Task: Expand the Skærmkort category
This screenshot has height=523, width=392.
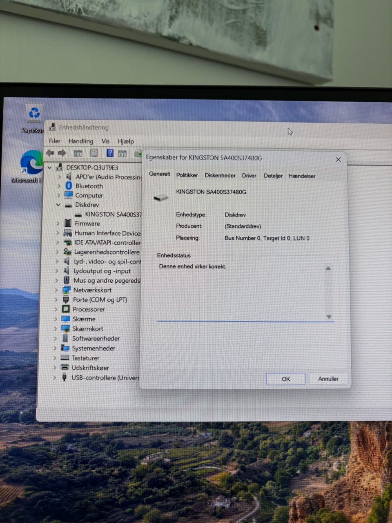Action: [56, 329]
